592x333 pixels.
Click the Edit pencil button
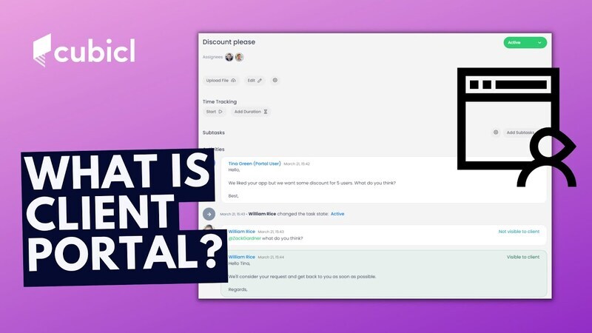click(255, 80)
